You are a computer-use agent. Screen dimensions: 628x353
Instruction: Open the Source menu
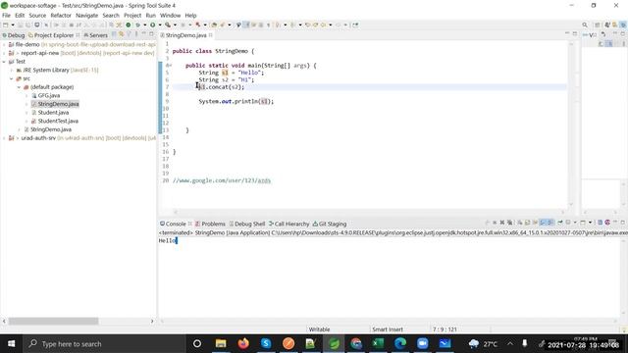click(37, 16)
